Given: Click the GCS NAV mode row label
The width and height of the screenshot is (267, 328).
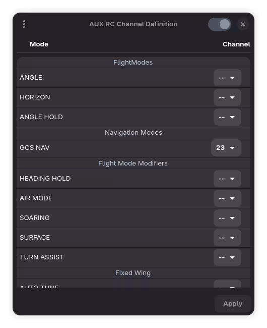Looking at the screenshot, I should [x=35, y=148].
